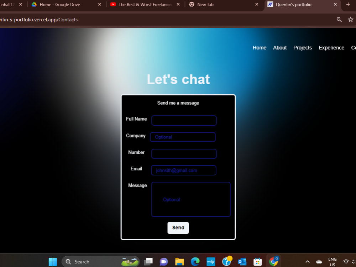Open File Explorer from taskbar

179,262
